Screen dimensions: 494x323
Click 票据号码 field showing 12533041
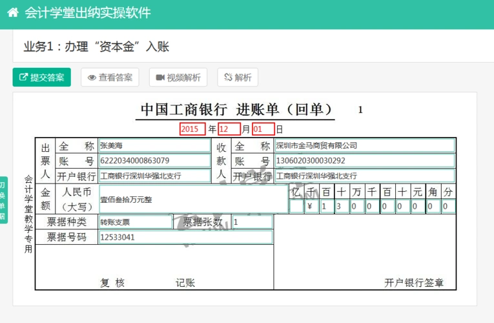click(185, 237)
